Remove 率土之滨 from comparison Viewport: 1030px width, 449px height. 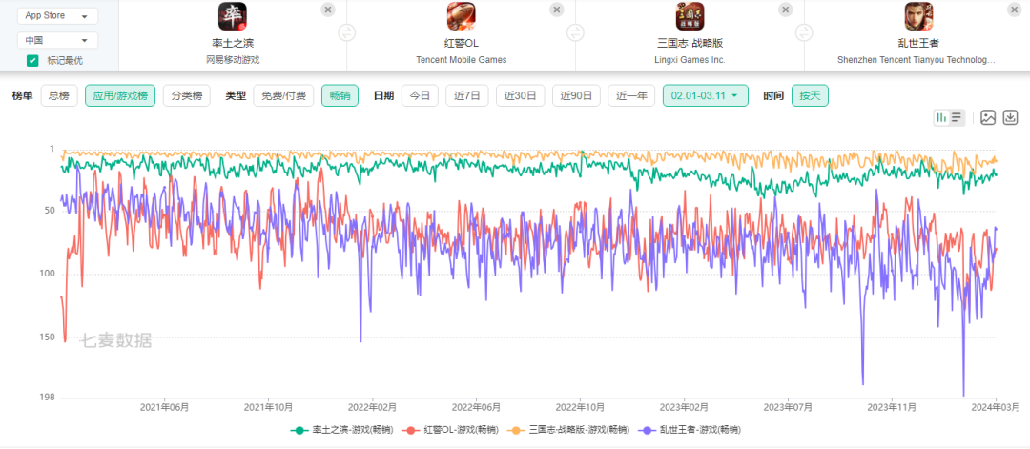pyautogui.click(x=328, y=10)
